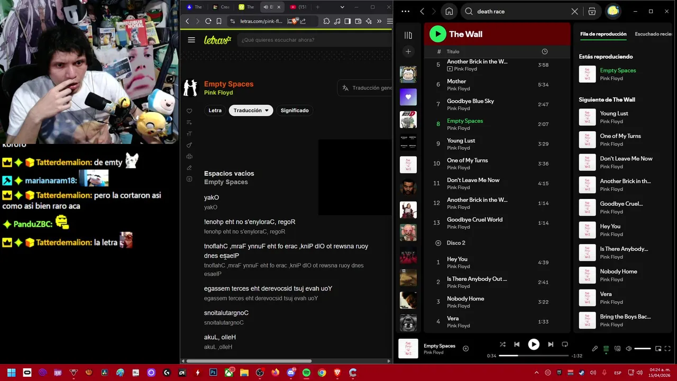Click the Spotify Home icon
677x381 pixels.
pyautogui.click(x=449, y=11)
